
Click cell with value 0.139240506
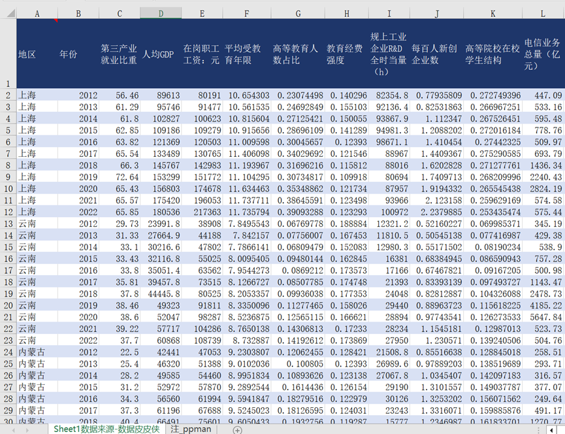tap(492, 341)
